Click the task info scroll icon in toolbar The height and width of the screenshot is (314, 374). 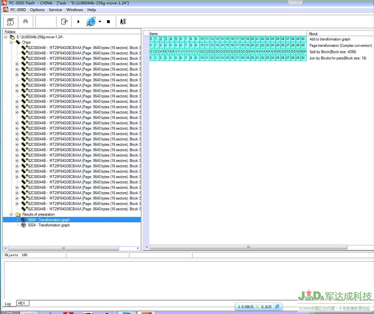(10, 22)
